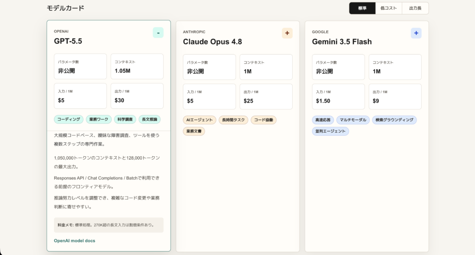
Task: Click Gemini input price $1.50
Action: (x=323, y=101)
